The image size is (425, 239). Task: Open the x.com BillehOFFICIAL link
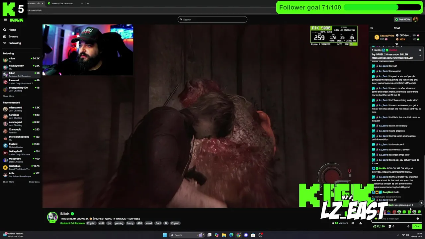coord(397,172)
